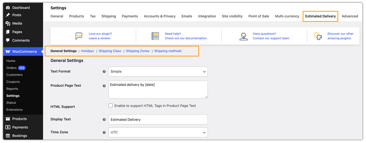The image size is (366, 143).
Task: Click the Posts pushpin icon
Action: (8, 15)
